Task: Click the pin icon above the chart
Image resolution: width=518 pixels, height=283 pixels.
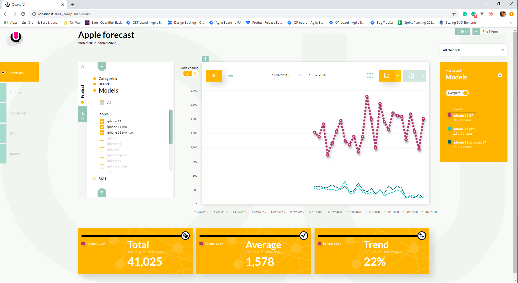Action: [205, 58]
